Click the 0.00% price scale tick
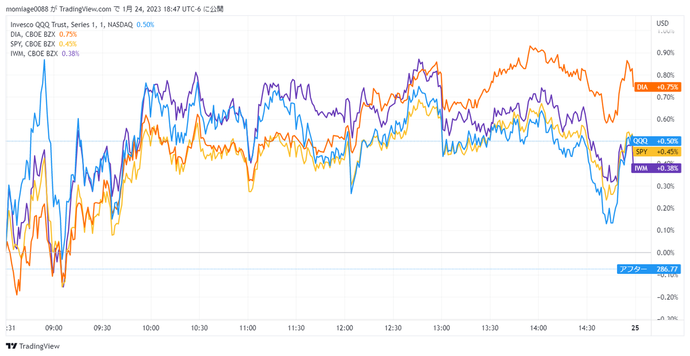Viewport: 690px width, 356px height. click(666, 252)
